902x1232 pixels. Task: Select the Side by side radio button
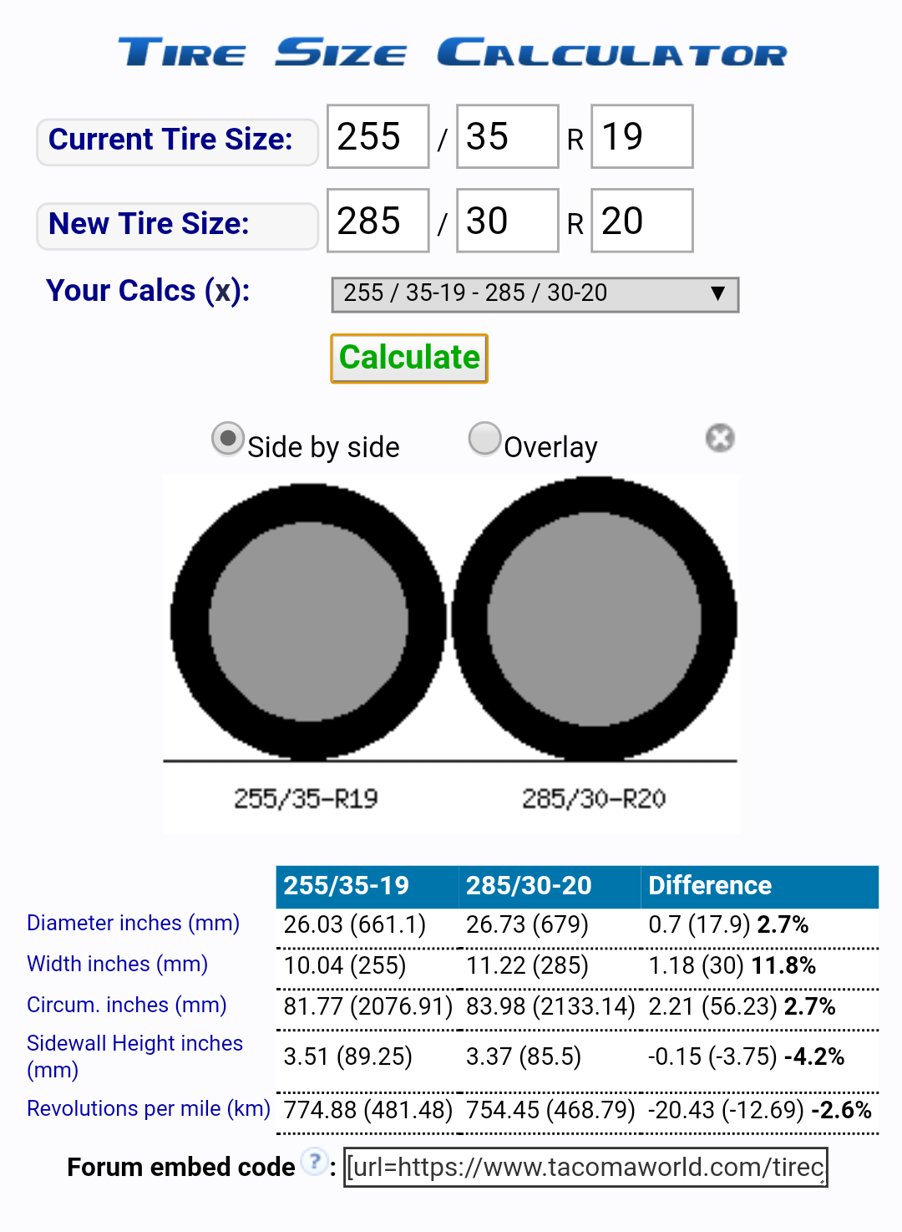pos(227,439)
